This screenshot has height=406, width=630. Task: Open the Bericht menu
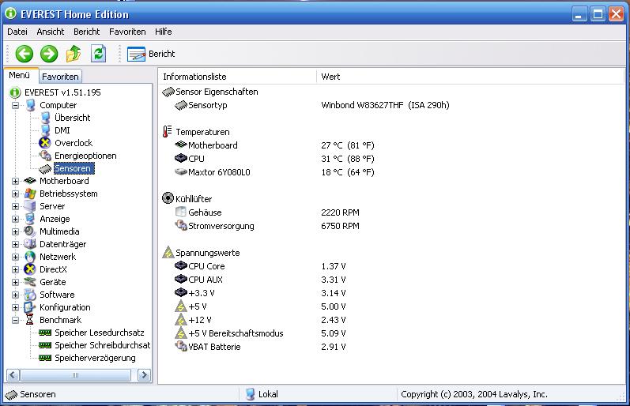point(86,32)
